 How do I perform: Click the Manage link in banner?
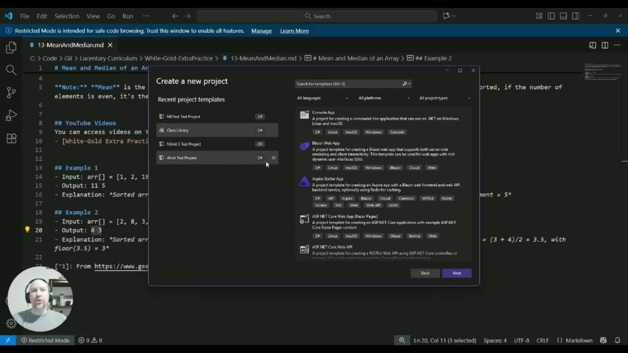262,31
